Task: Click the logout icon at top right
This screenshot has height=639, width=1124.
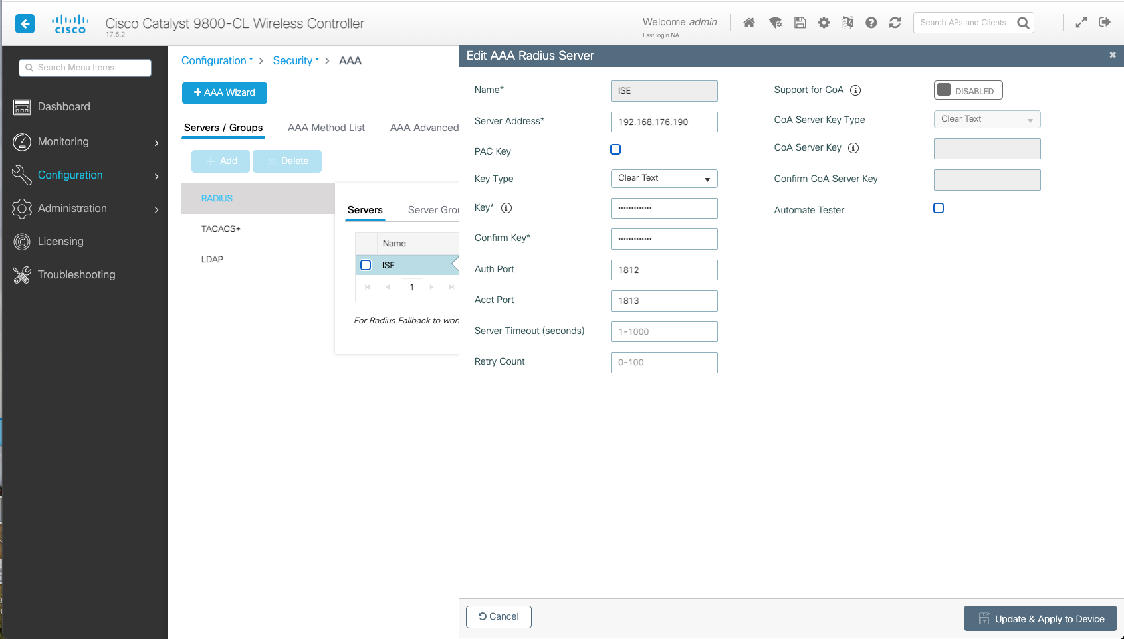Action: [1105, 23]
